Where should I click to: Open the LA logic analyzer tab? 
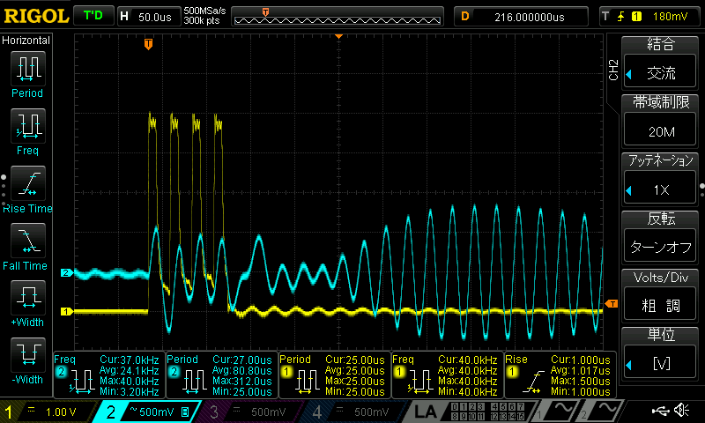pos(425,411)
